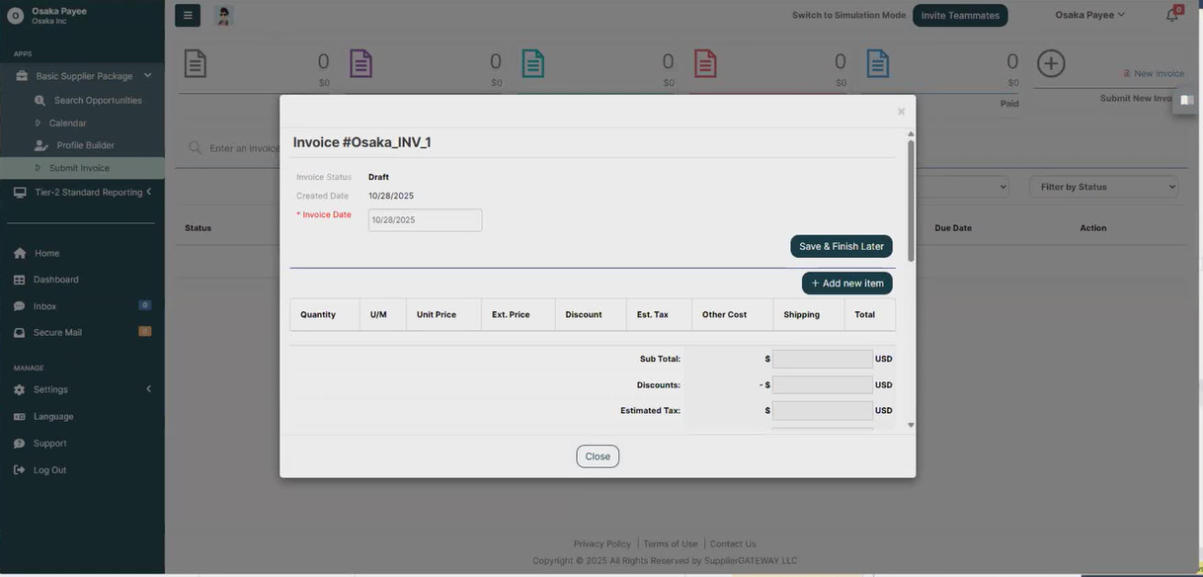Viewport: 1203px width, 577px height.
Task: Click the Log Out icon
Action: point(20,470)
